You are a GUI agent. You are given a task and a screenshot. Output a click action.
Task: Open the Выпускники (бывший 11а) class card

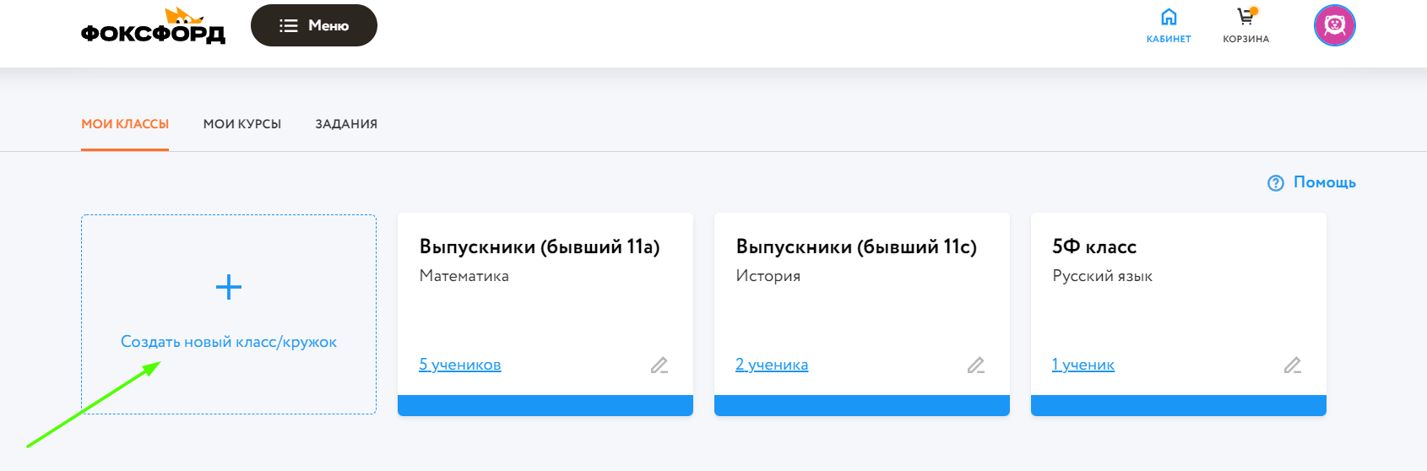pos(540,246)
